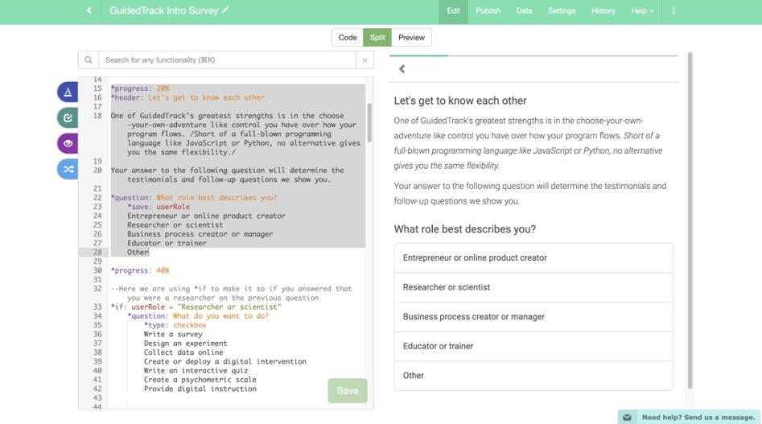Click the preview pane back chevron
Viewport: 762px width, 424px height.
[x=402, y=69]
